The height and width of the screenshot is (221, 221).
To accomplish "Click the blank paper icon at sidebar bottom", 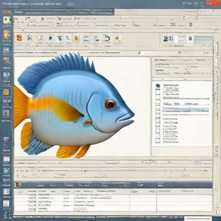I will 6,204.
